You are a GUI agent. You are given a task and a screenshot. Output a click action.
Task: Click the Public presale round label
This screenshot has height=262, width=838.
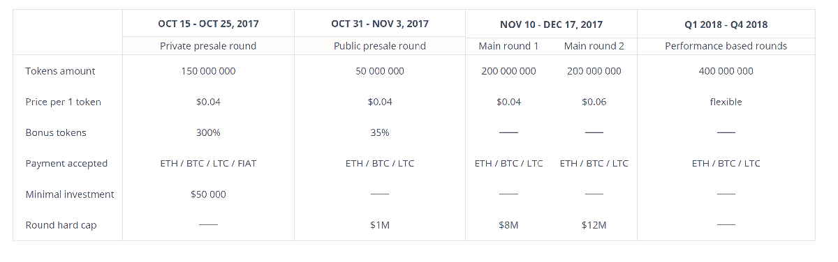380,46
